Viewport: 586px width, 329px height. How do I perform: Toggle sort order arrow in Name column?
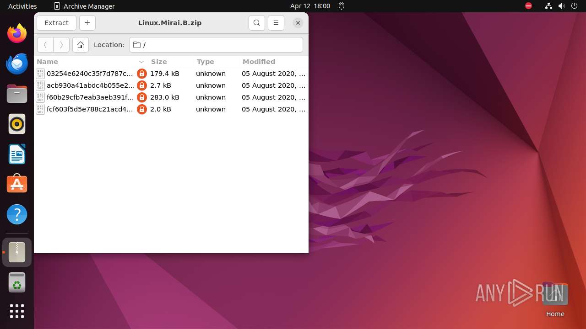[141, 62]
